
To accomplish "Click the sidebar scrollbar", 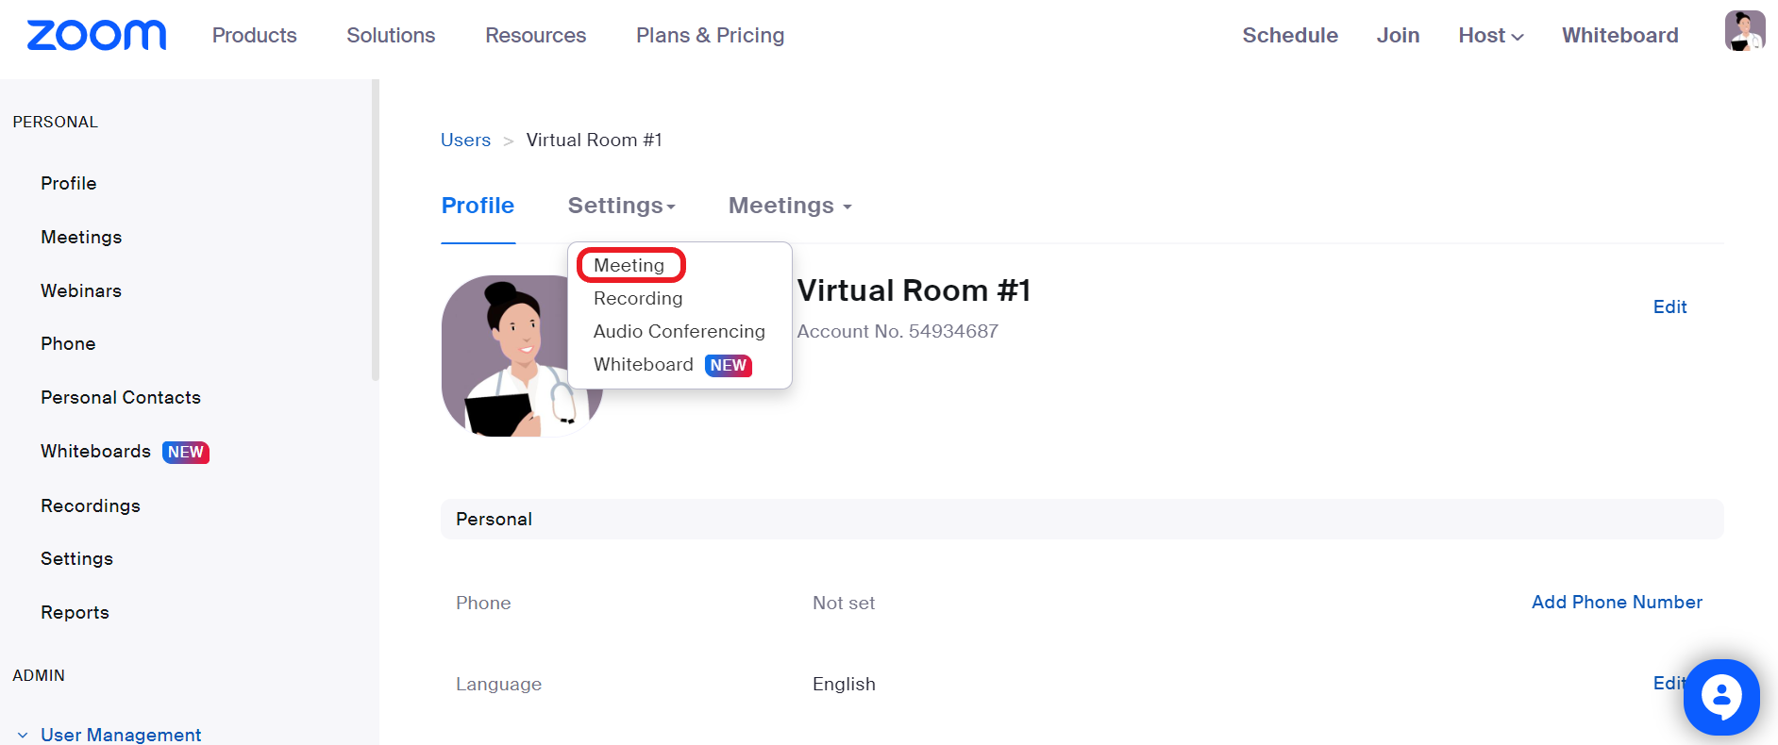I will [x=376, y=230].
